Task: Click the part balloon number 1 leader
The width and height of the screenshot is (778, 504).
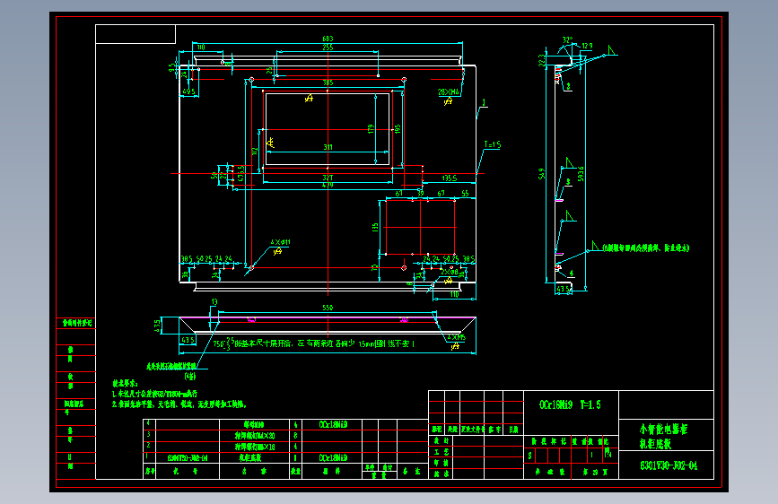Action: coord(484,103)
